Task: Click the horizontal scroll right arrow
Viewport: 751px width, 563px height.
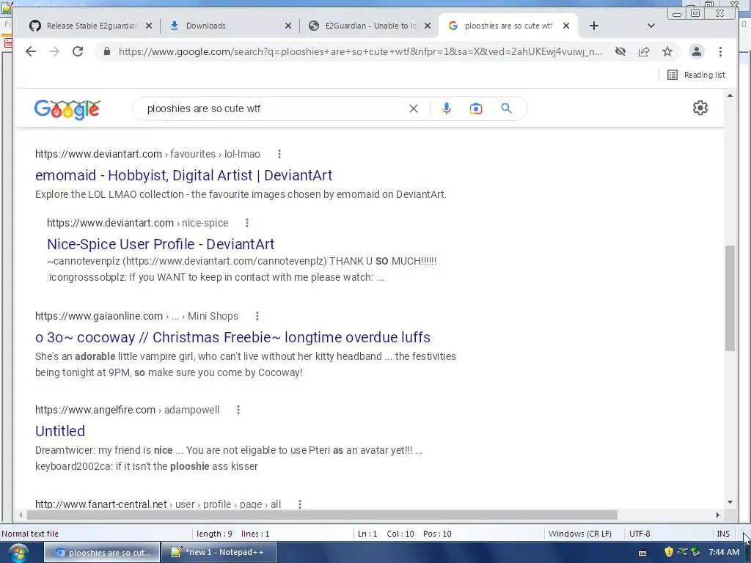Action: click(x=717, y=515)
